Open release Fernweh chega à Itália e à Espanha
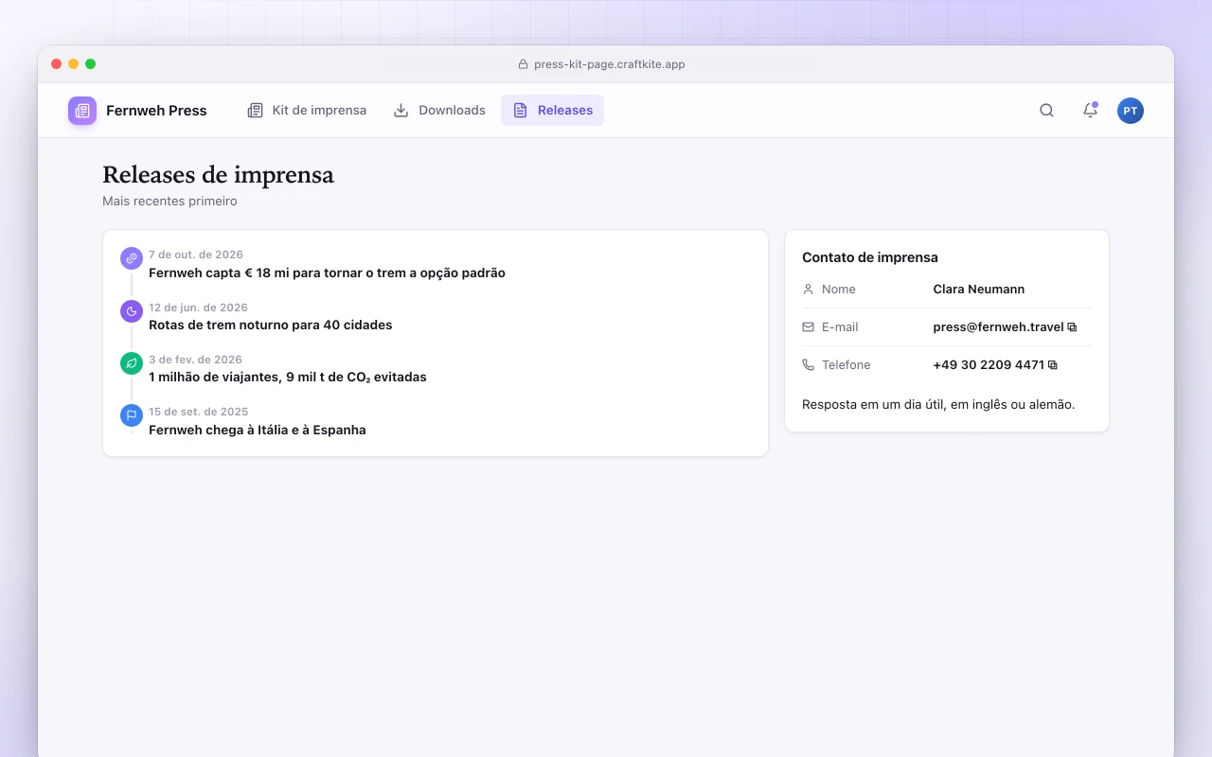1212x757 pixels. tap(258, 430)
